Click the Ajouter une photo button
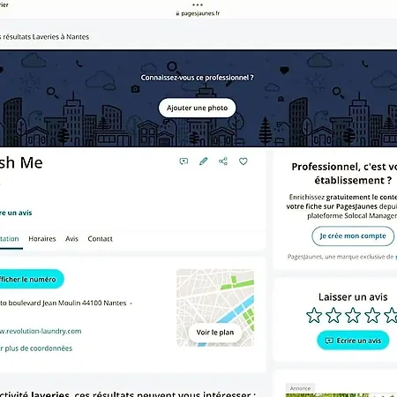The width and height of the screenshot is (397, 397). point(198,108)
